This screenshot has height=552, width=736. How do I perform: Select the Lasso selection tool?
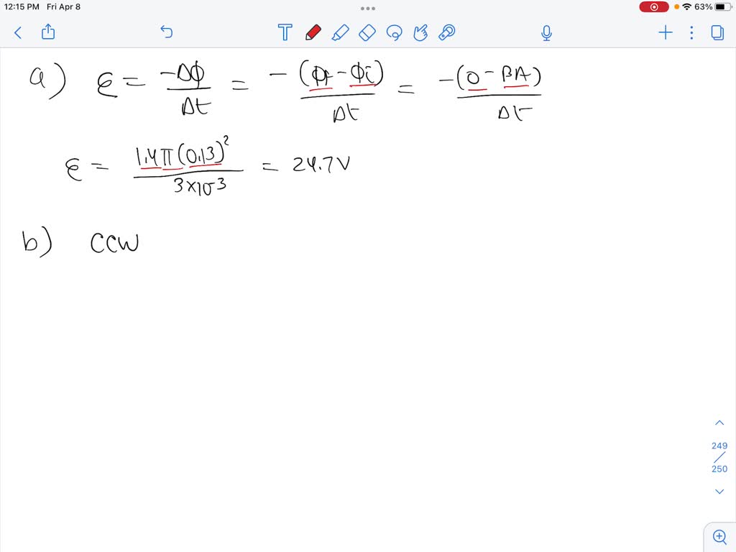(x=394, y=32)
